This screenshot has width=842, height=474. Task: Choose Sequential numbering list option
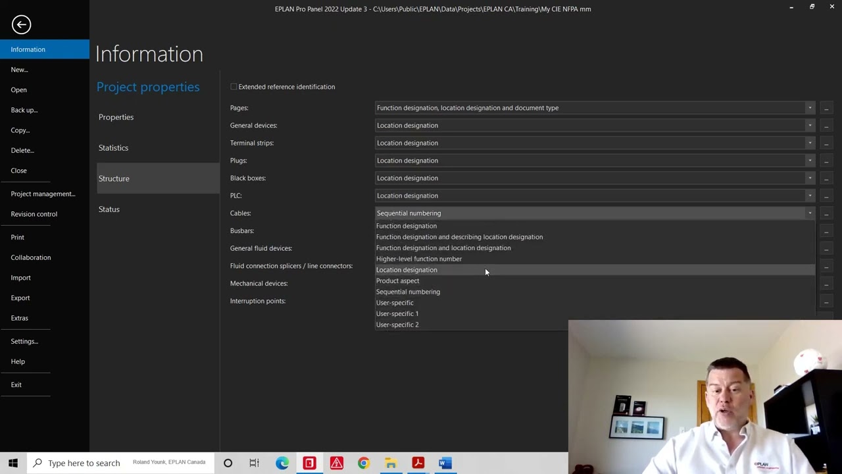pyautogui.click(x=595, y=292)
